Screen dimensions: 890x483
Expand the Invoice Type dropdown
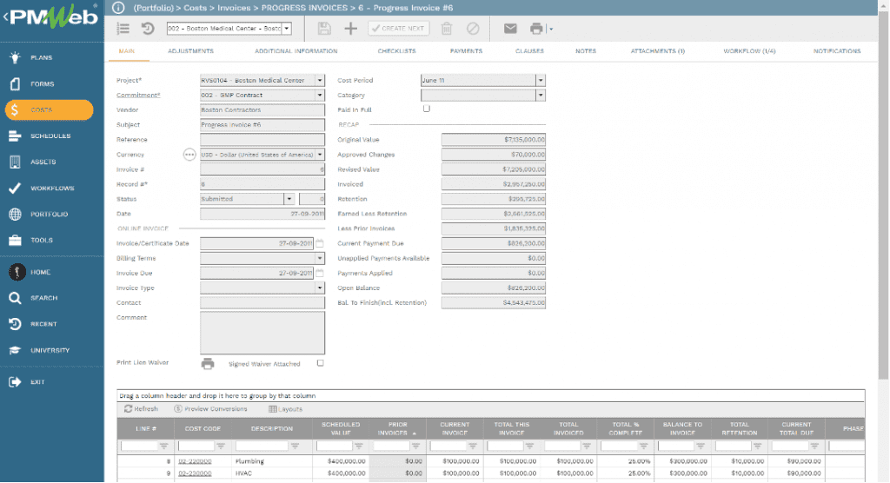320,288
